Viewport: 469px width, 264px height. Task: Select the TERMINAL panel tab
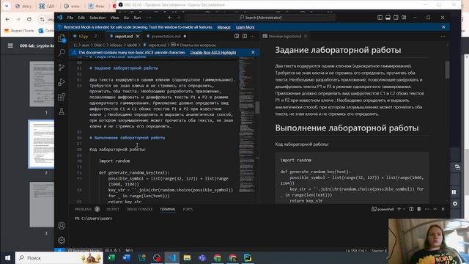(168, 209)
